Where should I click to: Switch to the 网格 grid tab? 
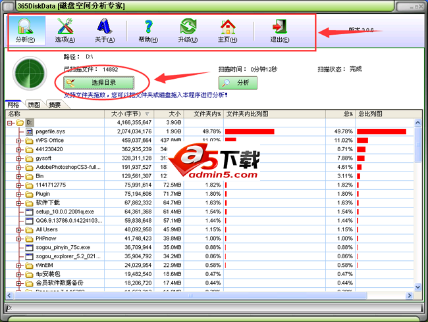click(13, 104)
